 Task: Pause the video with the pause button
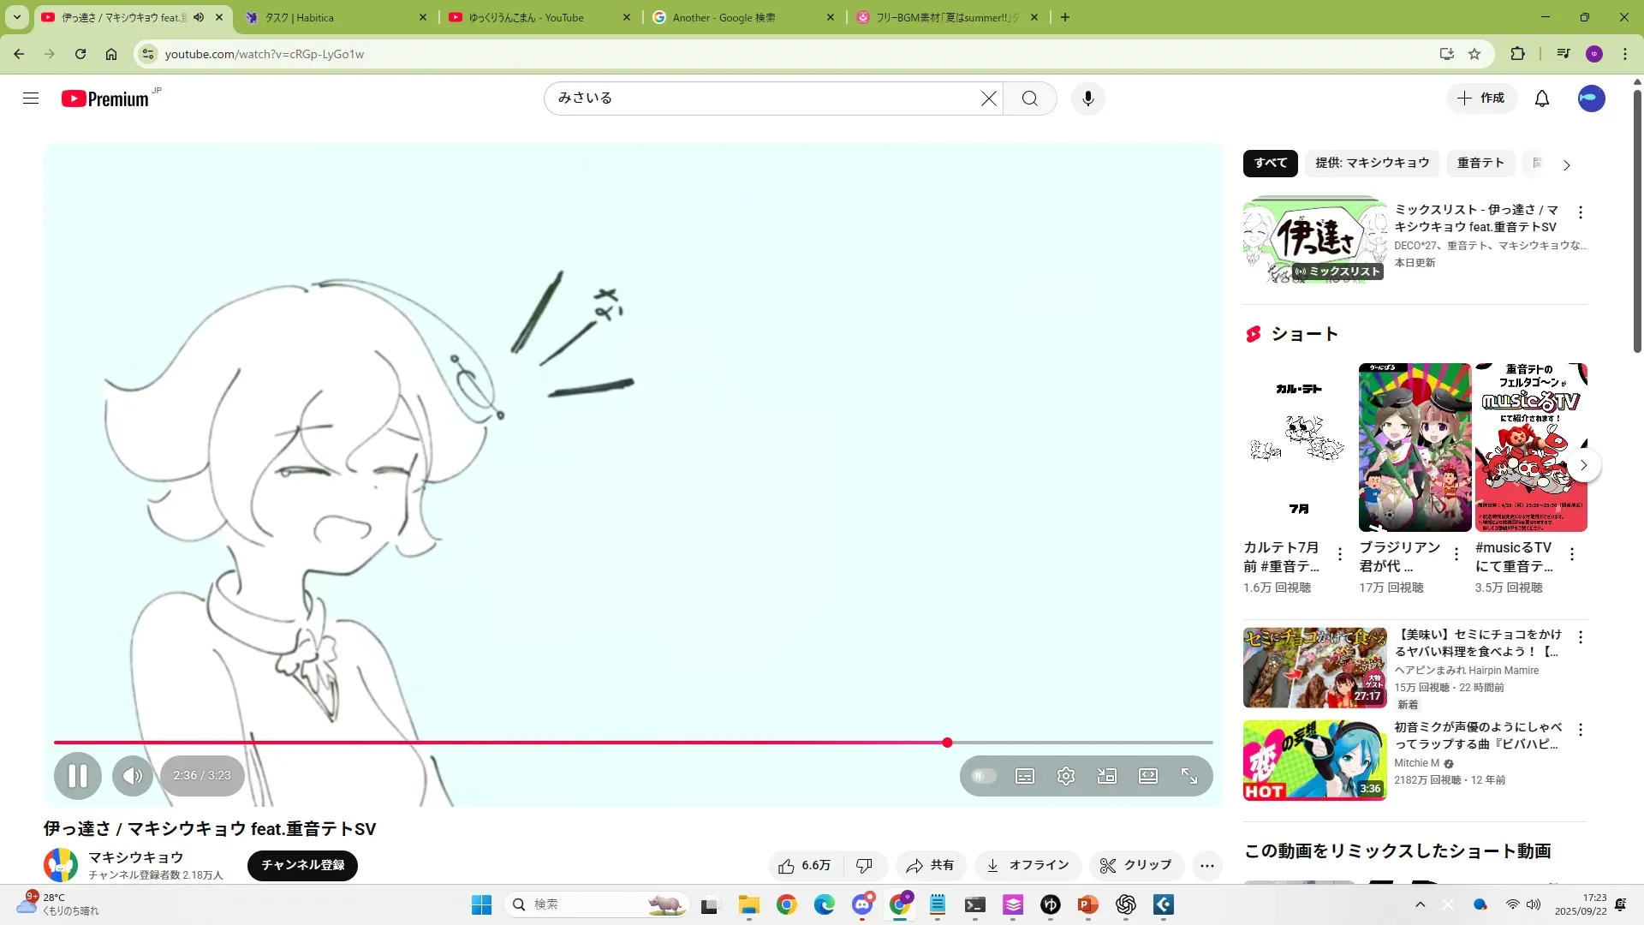click(x=77, y=776)
